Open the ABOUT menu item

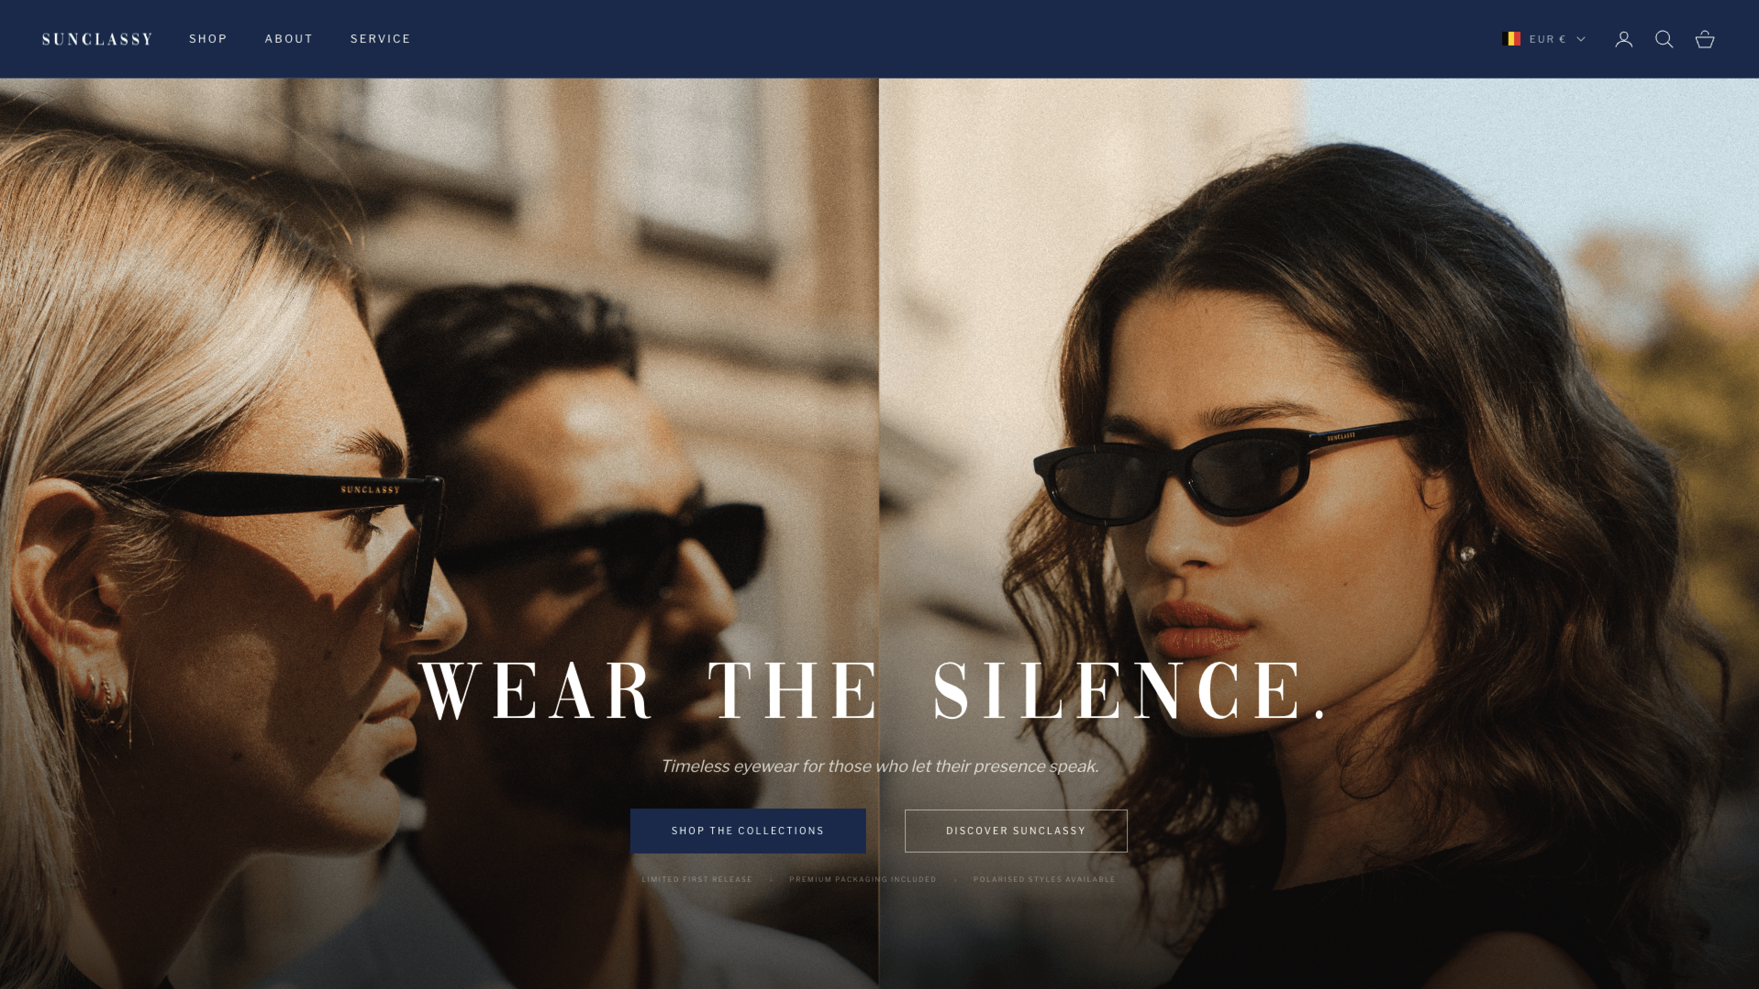[x=289, y=39]
